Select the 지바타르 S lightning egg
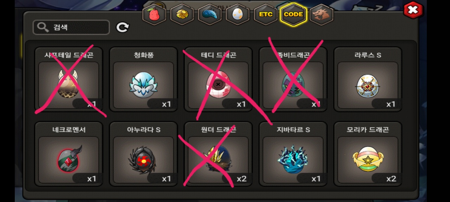Screen dimensions: 450x202 (293, 154)
